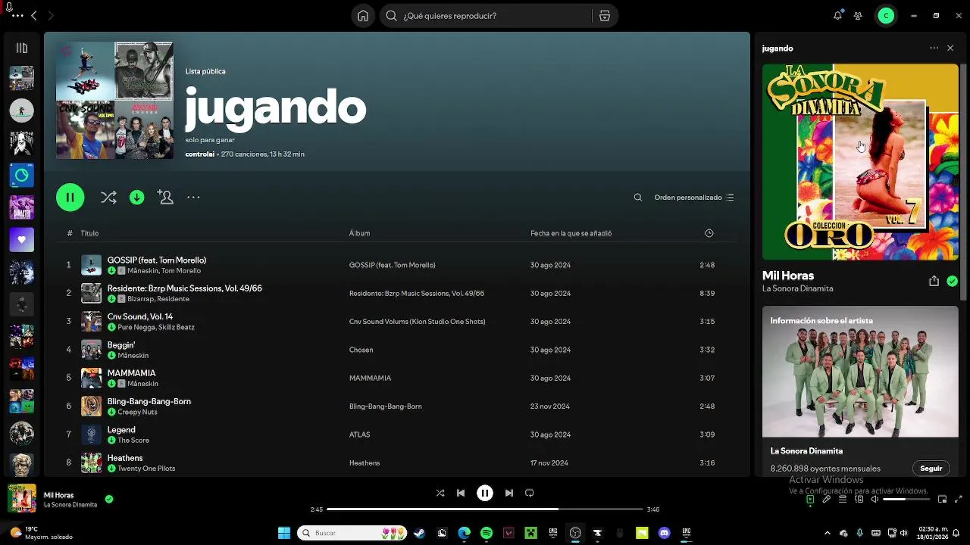970x545 pixels.
Task: Click Mil Horas album art in bottom bar
Action: (21, 499)
